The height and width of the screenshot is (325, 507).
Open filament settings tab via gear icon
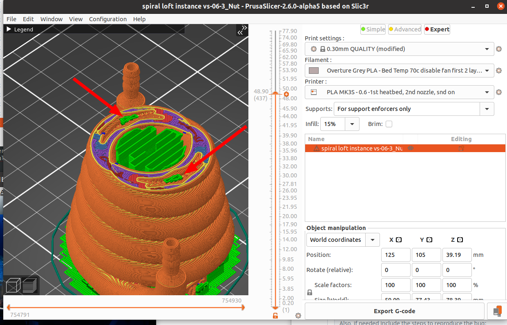pyautogui.click(x=499, y=71)
